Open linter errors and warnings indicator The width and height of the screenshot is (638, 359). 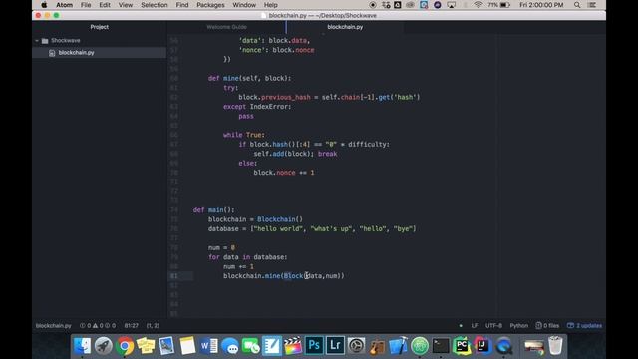(x=98, y=326)
